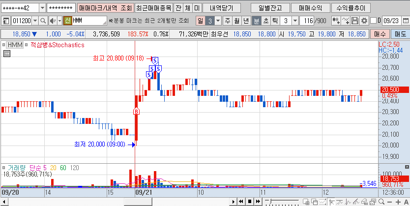410x206 pixels.
Task: Open the stock code 011200 dropdown
Action: [35, 21]
